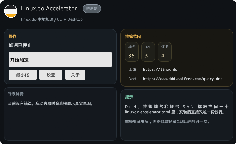Select the DoH 3 count tile
Screen dimensions: 236x144
tap(148, 52)
